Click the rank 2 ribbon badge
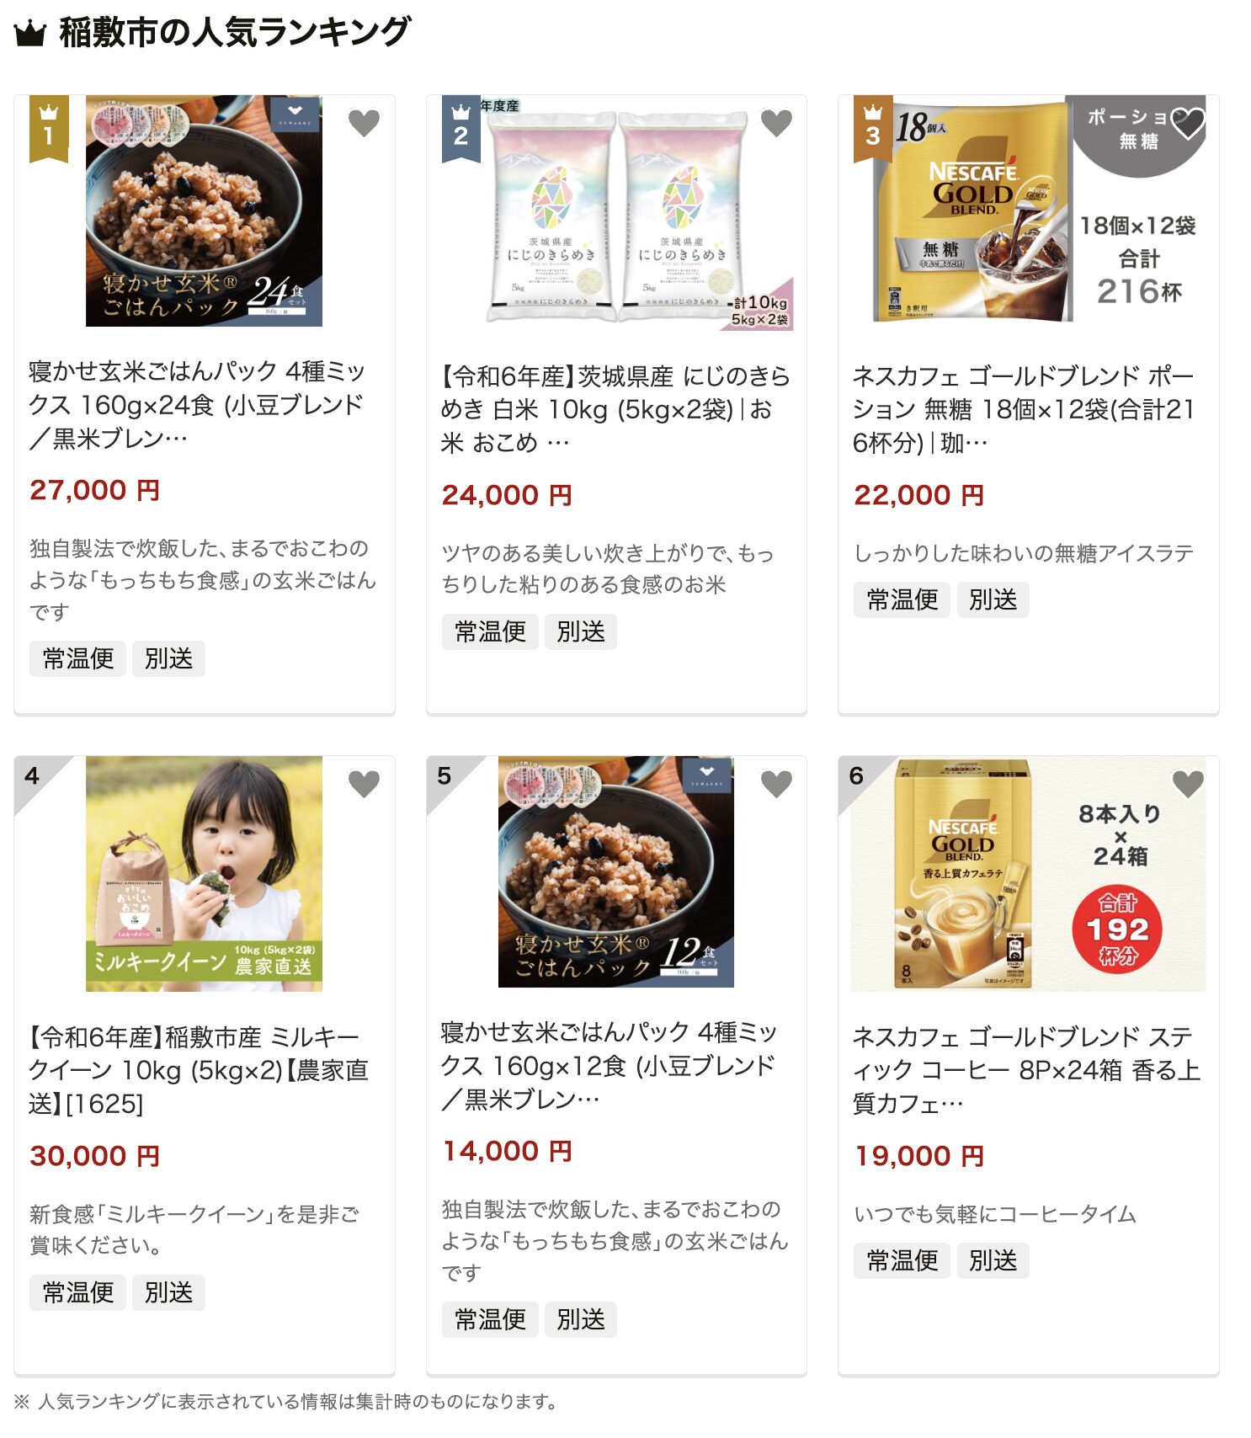This screenshot has width=1251, height=1438. click(x=460, y=128)
